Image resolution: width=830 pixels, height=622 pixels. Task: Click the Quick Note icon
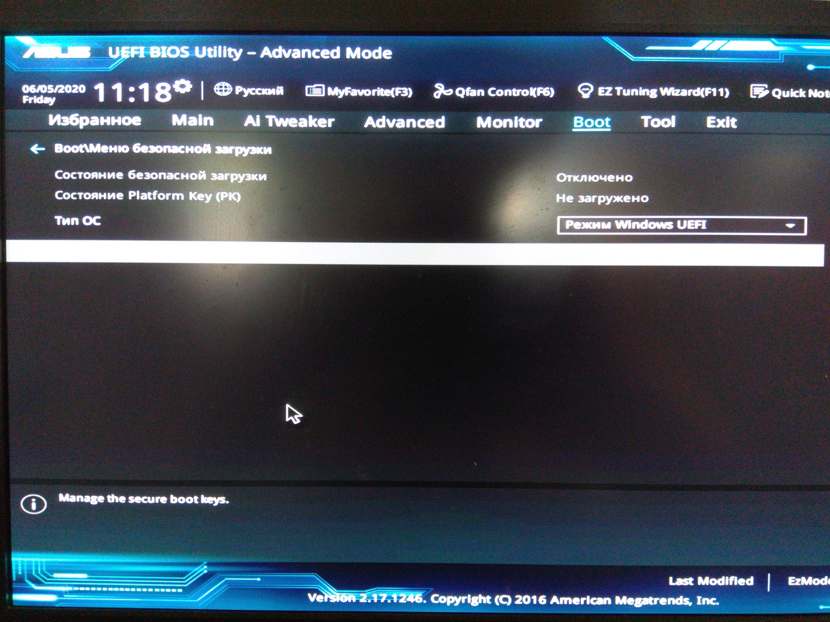click(759, 92)
